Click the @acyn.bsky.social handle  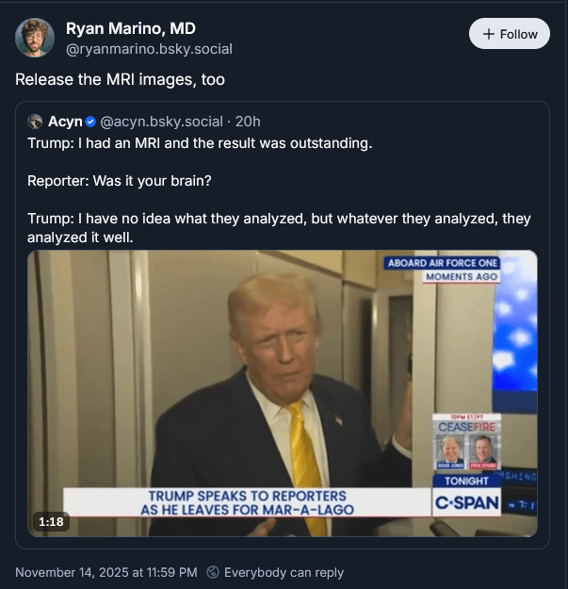[162, 122]
